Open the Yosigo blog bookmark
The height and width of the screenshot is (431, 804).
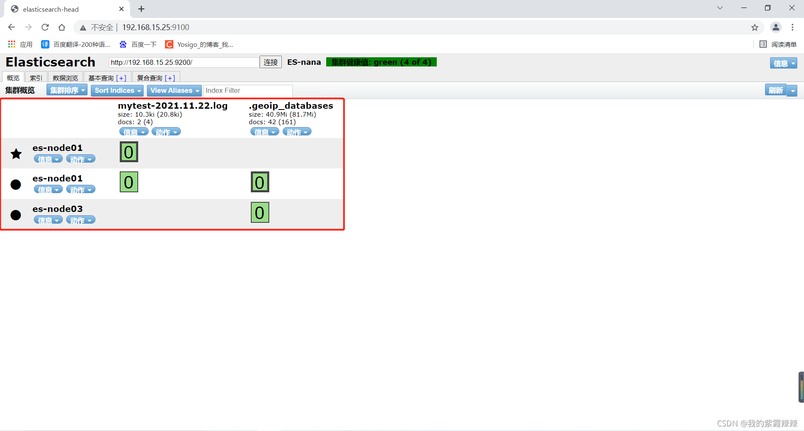point(199,44)
